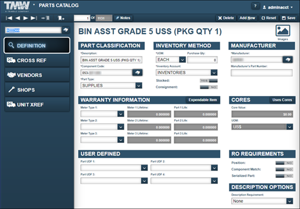This screenshot has width=300, height=209.
Task: Click the record number field
Action: pos(82,18)
